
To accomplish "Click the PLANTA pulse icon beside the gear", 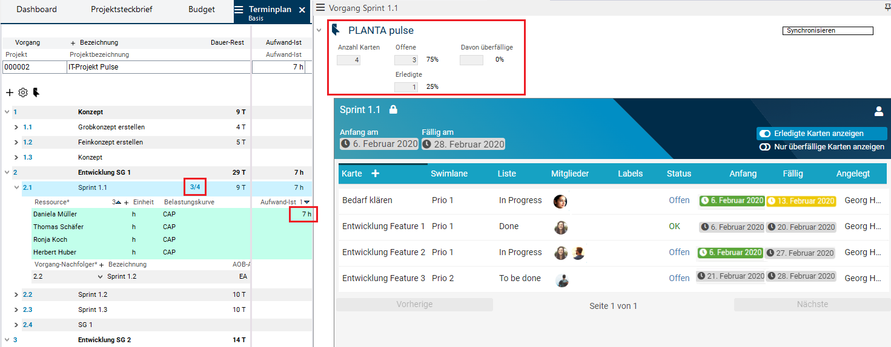I will (36, 92).
